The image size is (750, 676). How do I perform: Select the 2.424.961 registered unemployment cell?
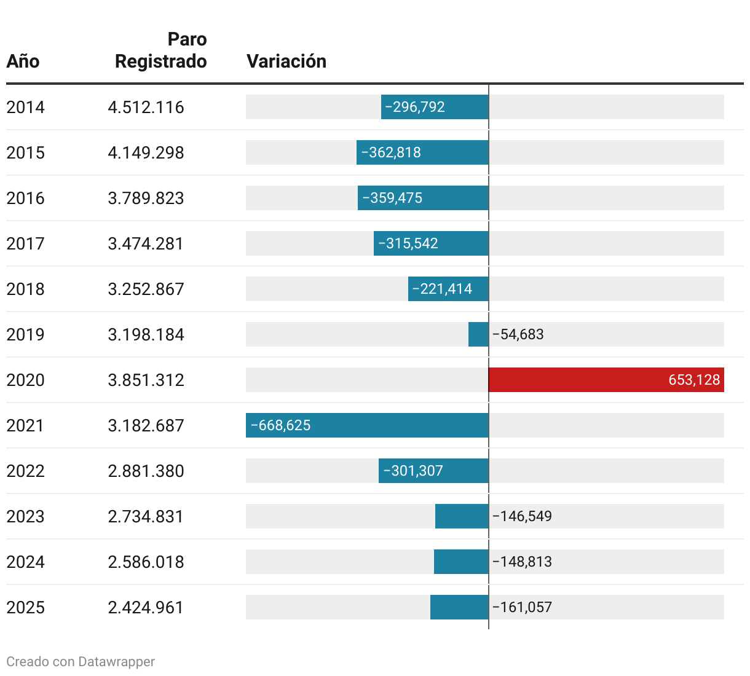146,607
